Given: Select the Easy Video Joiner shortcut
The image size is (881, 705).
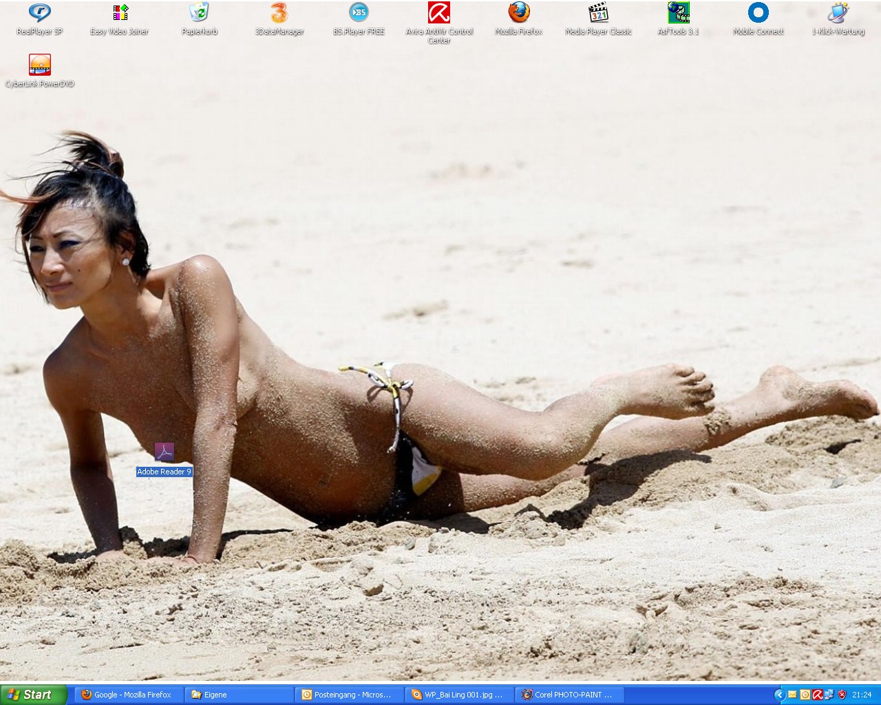Looking at the screenshot, I should 120,13.
